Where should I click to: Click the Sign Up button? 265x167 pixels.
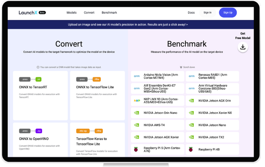(x=228, y=12)
